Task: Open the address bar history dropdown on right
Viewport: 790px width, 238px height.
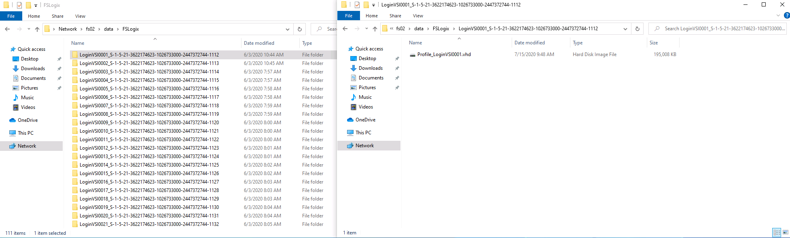Action: (x=625, y=29)
